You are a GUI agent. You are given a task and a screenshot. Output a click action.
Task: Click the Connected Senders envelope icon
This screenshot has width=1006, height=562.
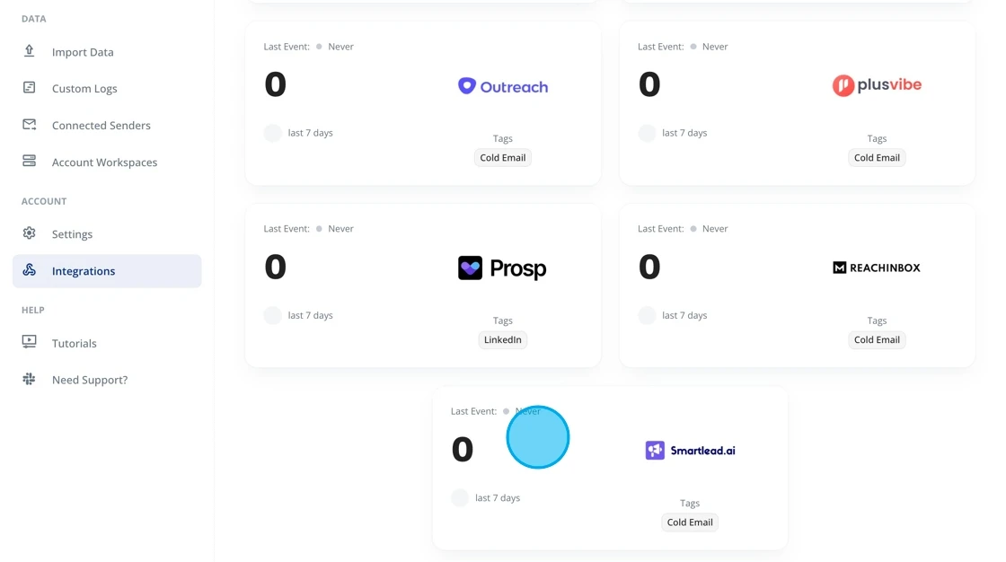(x=29, y=125)
